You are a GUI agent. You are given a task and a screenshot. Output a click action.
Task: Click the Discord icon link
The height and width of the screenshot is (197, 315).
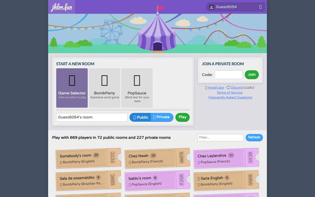[x=228, y=88]
